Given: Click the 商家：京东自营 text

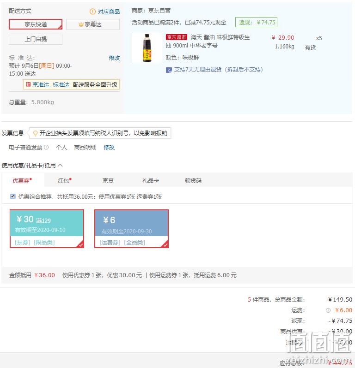Looking at the screenshot, I should pyautogui.click(x=151, y=11).
